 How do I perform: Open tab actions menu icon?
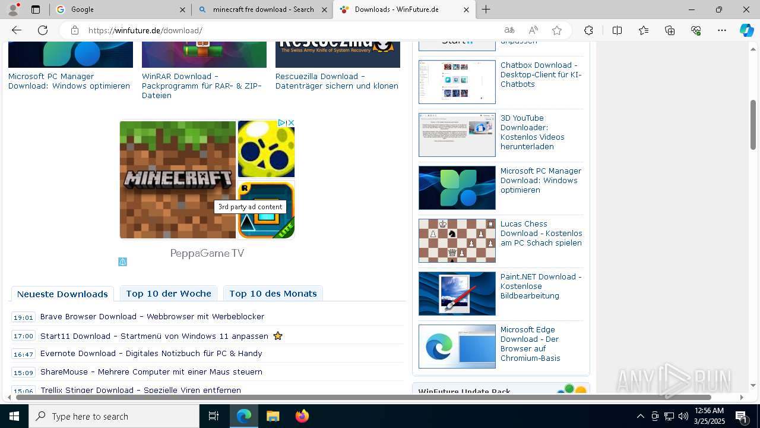[36, 10]
